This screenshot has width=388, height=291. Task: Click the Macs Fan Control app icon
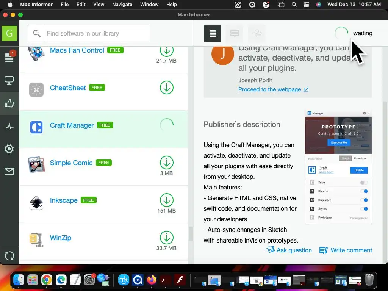click(x=36, y=53)
